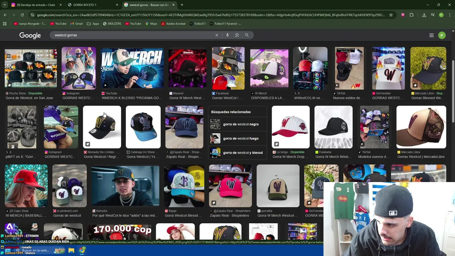
Task: Open the gorrattia Gorra W Merch image
Action: (x=278, y=186)
